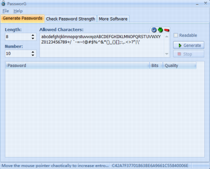Switch to More Software tab
This screenshot has height=169, width=210.
(x=113, y=19)
